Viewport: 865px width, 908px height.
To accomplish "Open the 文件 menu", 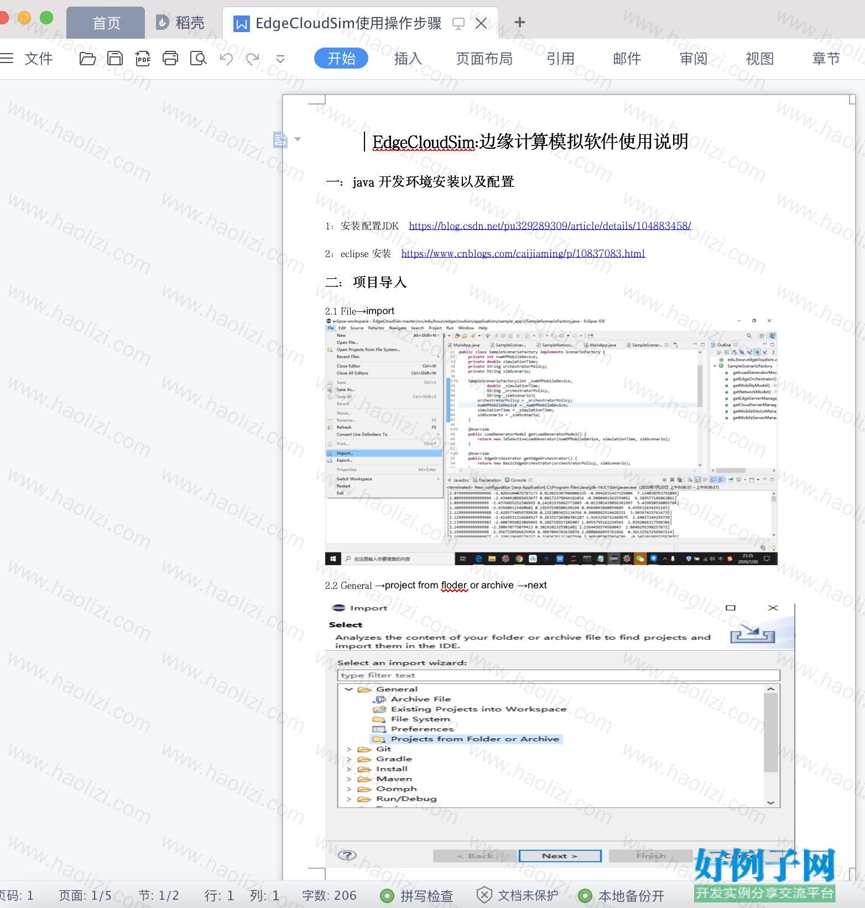I will [39, 59].
